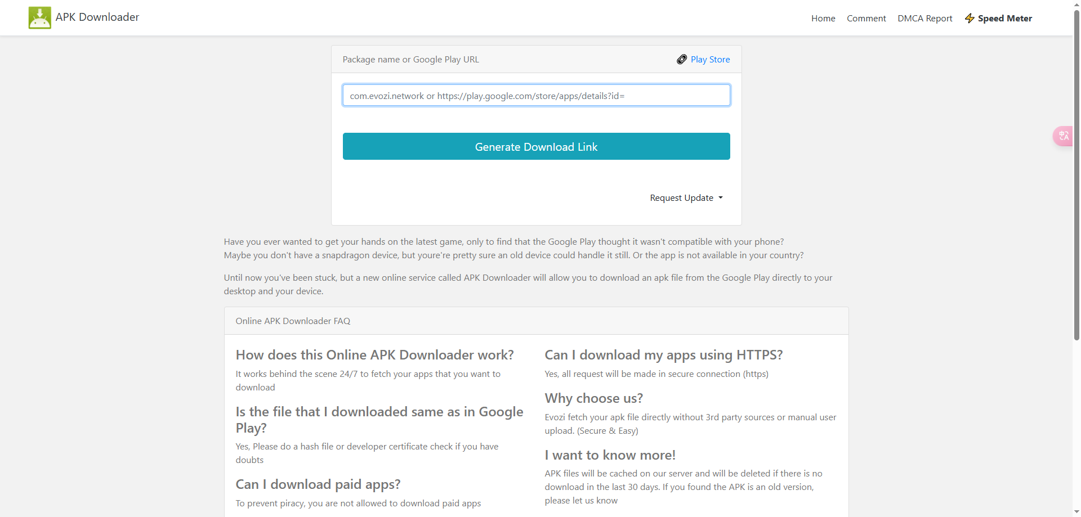Click the green Android APK Downloader logo
Viewport: 1081px width, 517px height.
pos(39,17)
